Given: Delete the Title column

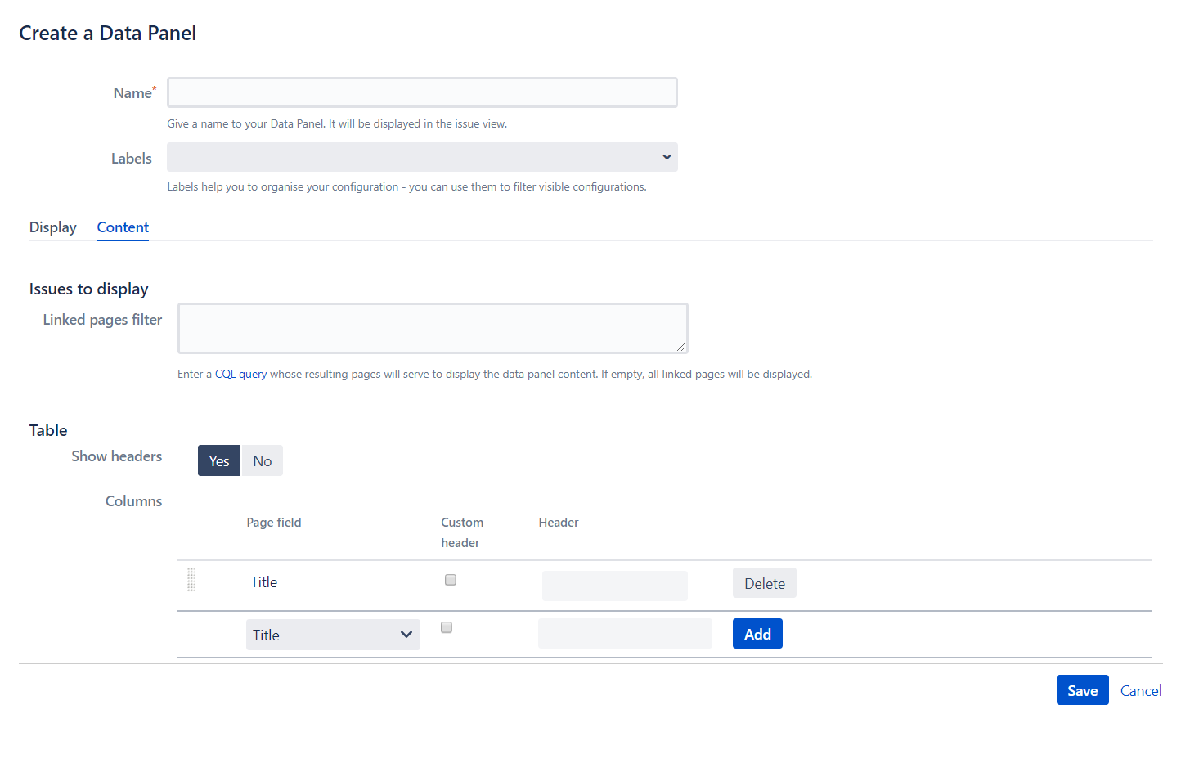Looking at the screenshot, I should (x=764, y=582).
